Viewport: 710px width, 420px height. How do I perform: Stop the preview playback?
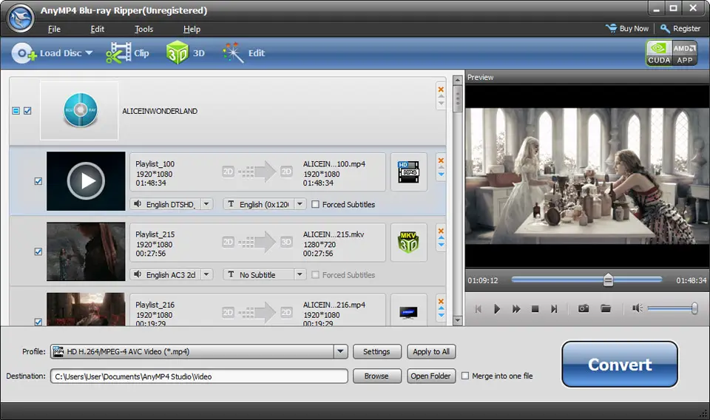(x=535, y=308)
